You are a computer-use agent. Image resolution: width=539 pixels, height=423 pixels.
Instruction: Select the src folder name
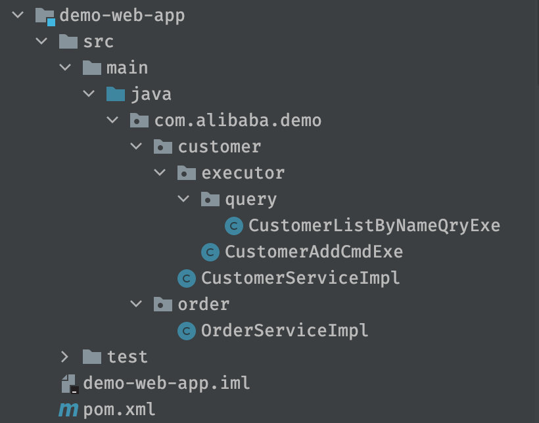click(x=99, y=42)
